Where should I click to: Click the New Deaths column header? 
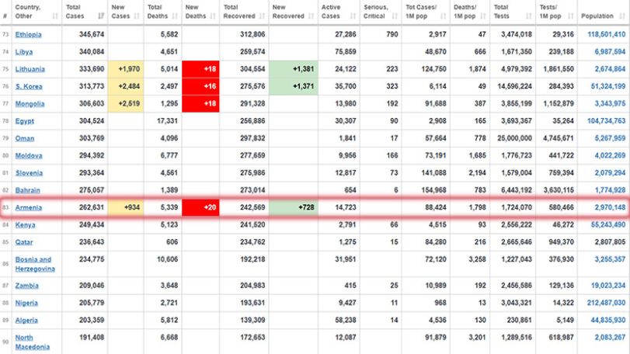tap(200, 12)
